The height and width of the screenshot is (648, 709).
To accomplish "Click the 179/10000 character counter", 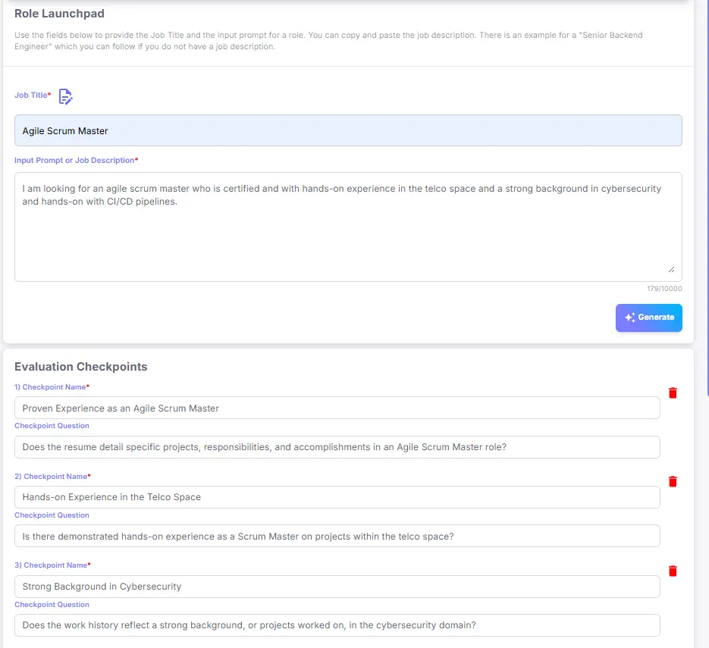I will pyautogui.click(x=664, y=289).
